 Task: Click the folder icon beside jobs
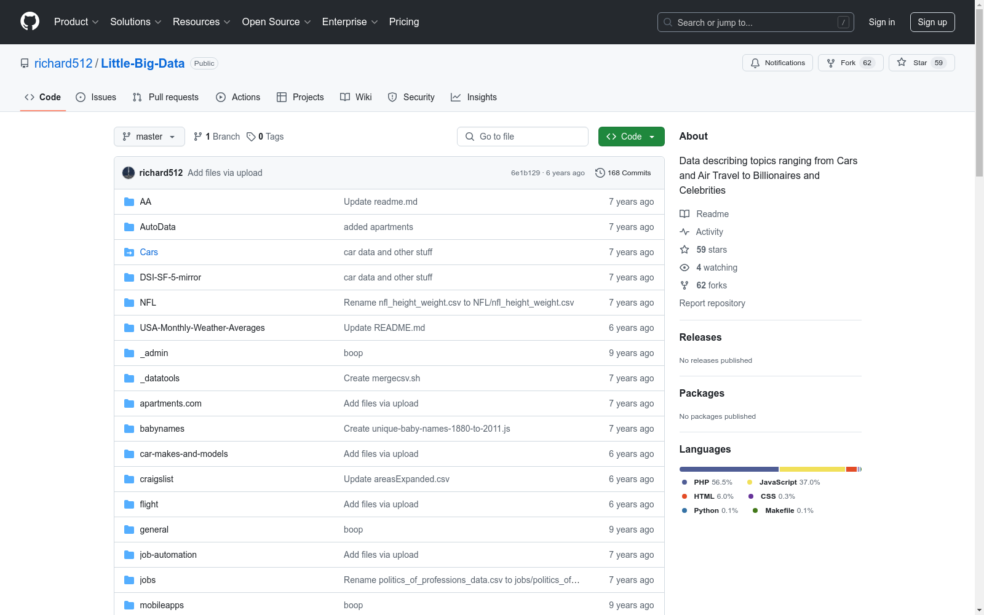point(129,580)
